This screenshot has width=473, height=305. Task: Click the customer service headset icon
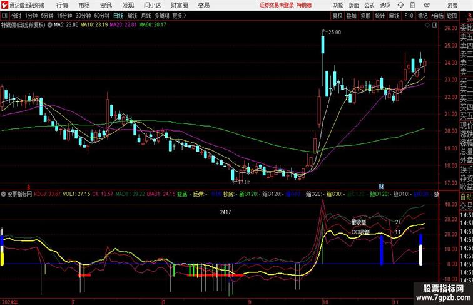[x=400, y=5]
